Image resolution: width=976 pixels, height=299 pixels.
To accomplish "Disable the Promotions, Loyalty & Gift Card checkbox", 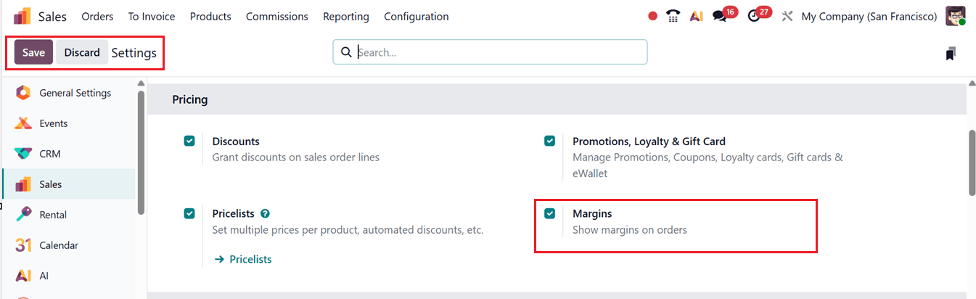I will coord(550,141).
